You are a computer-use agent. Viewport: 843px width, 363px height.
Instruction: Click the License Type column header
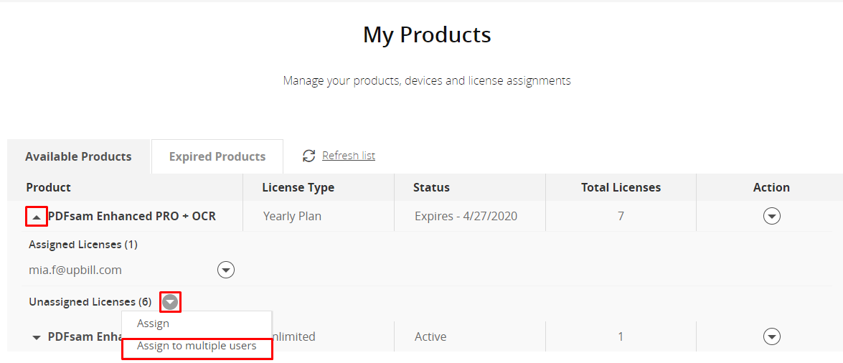(x=298, y=188)
